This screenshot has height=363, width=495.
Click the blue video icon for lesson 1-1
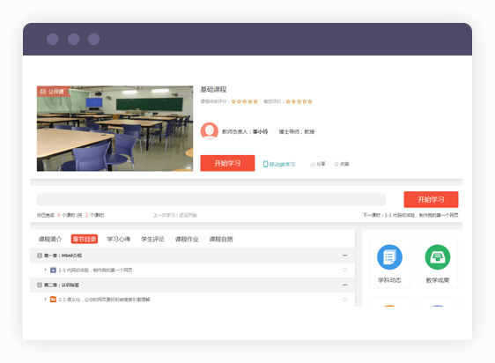(x=53, y=270)
